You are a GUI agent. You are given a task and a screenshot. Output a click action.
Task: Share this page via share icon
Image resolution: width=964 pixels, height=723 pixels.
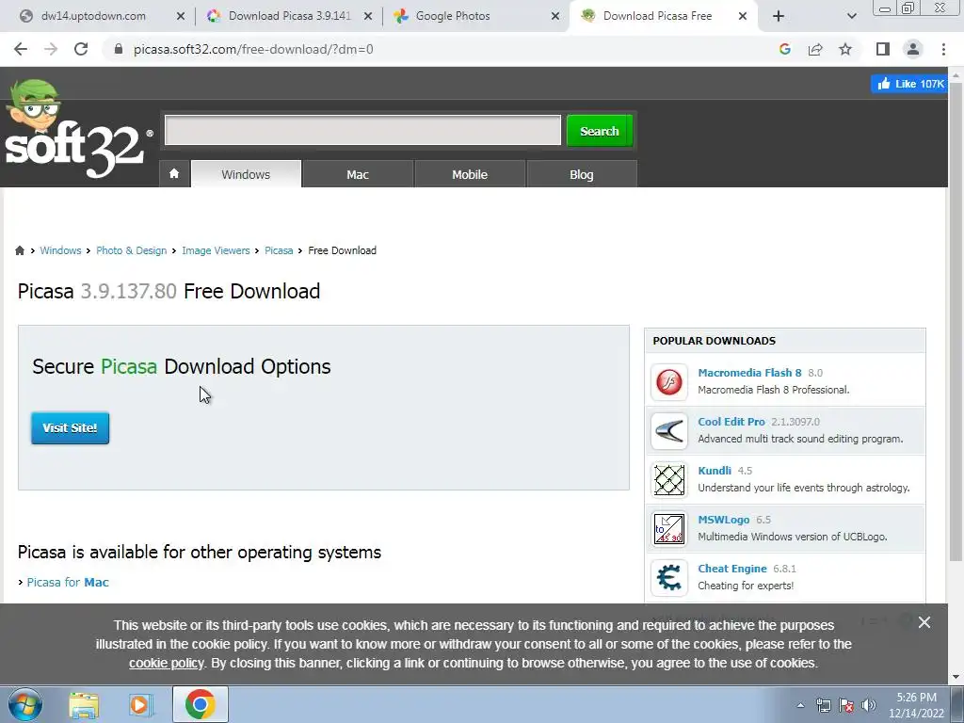815,49
